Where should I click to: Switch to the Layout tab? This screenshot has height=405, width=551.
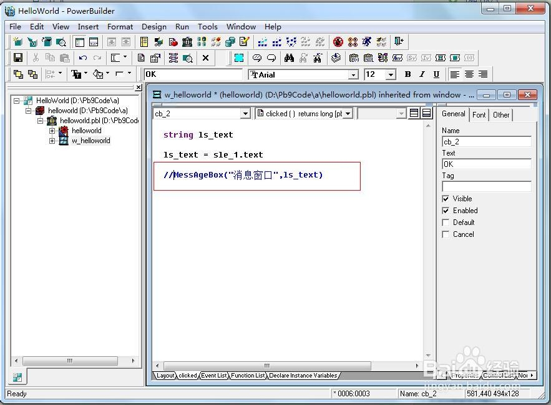pos(165,376)
